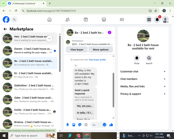Mute the Bo conversation bell
The width and height of the screenshot is (174, 139).
137,58
